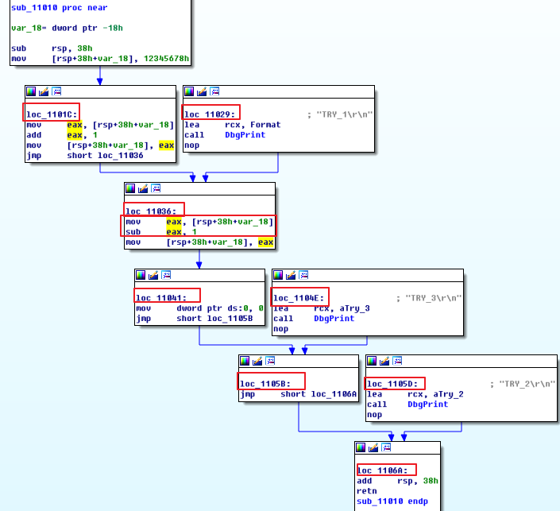Image resolution: width=560 pixels, height=511 pixels.
Task: Click the nop instruction in the loc_11029 block
Action: (191, 145)
